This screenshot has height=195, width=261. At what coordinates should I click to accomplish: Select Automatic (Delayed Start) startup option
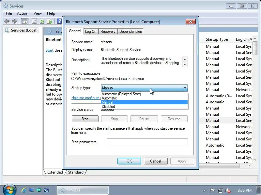point(144,94)
